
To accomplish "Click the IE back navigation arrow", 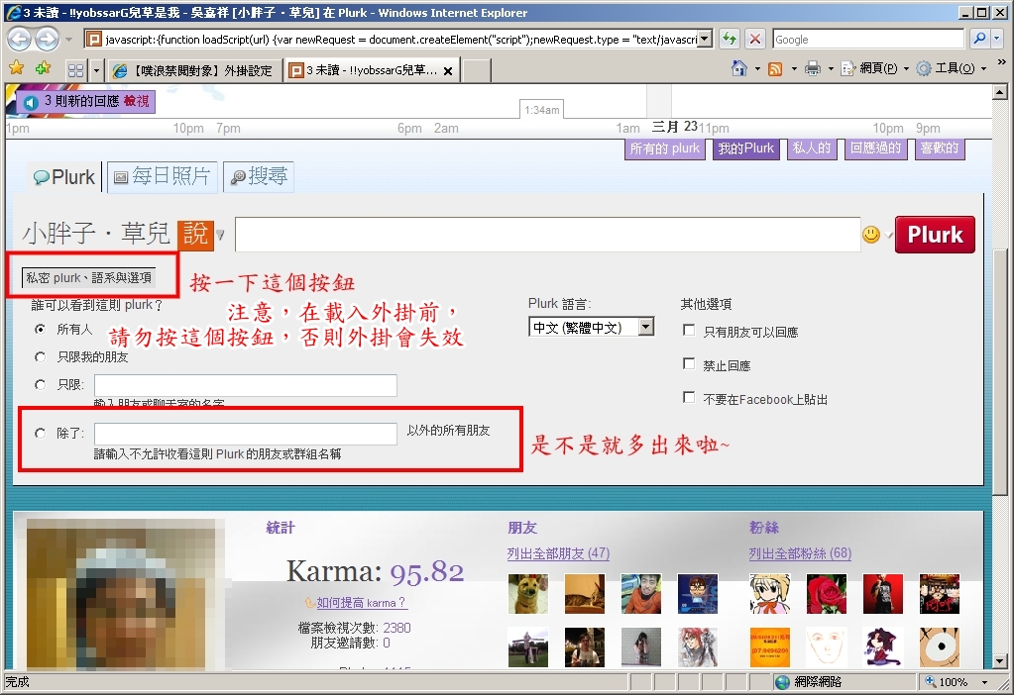I will 20,39.
